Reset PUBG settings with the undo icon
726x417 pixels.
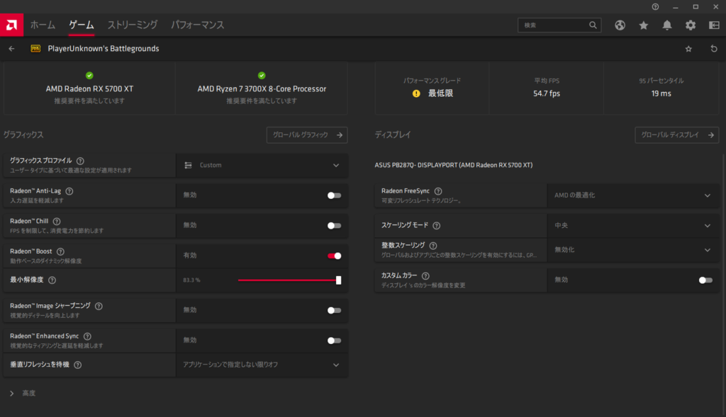(x=713, y=49)
